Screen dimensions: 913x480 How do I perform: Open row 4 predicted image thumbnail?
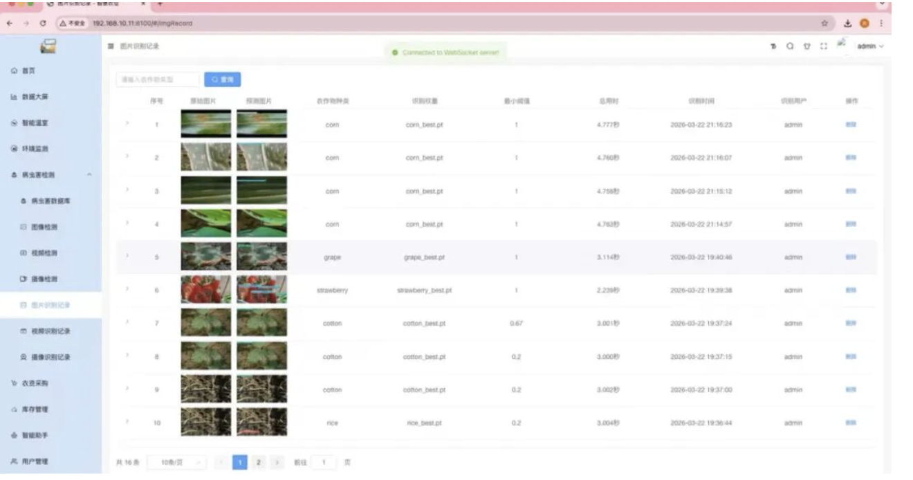(261, 223)
